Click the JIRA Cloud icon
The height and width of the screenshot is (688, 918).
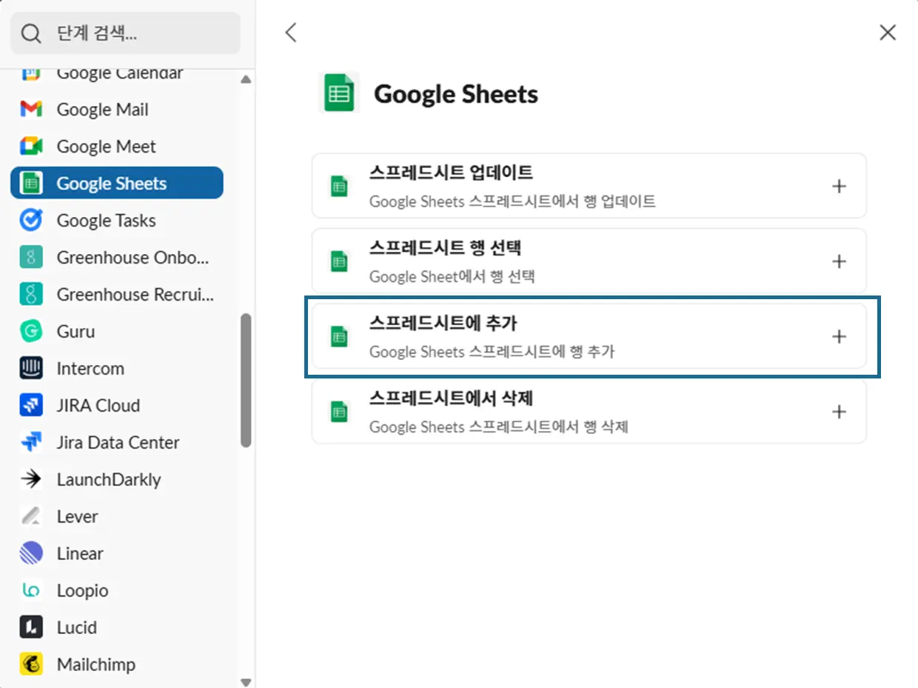(31, 406)
